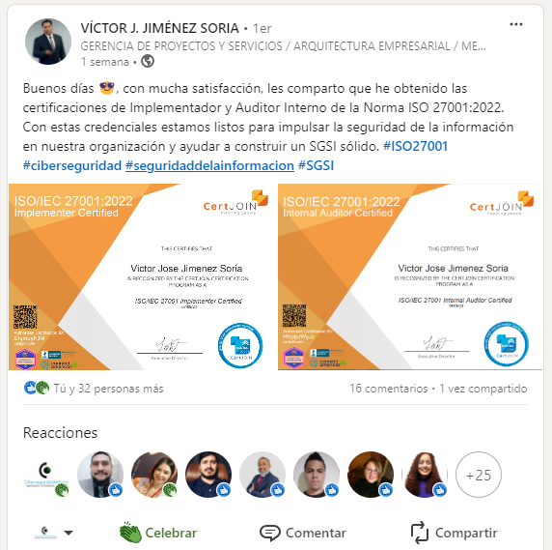Open the reaction icons next to count
This screenshot has height=550, width=552.
[37, 389]
